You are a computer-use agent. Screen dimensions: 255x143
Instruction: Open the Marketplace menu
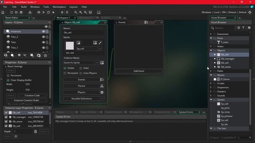59,7
